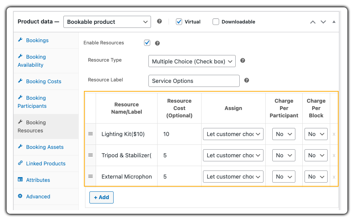Switch to the Attributes tab
The image size is (354, 220).
(x=46, y=180)
